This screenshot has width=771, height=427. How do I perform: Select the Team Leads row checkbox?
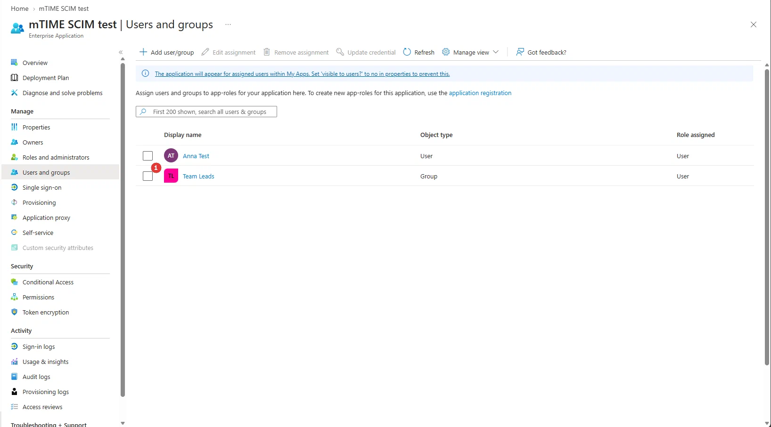(x=148, y=176)
